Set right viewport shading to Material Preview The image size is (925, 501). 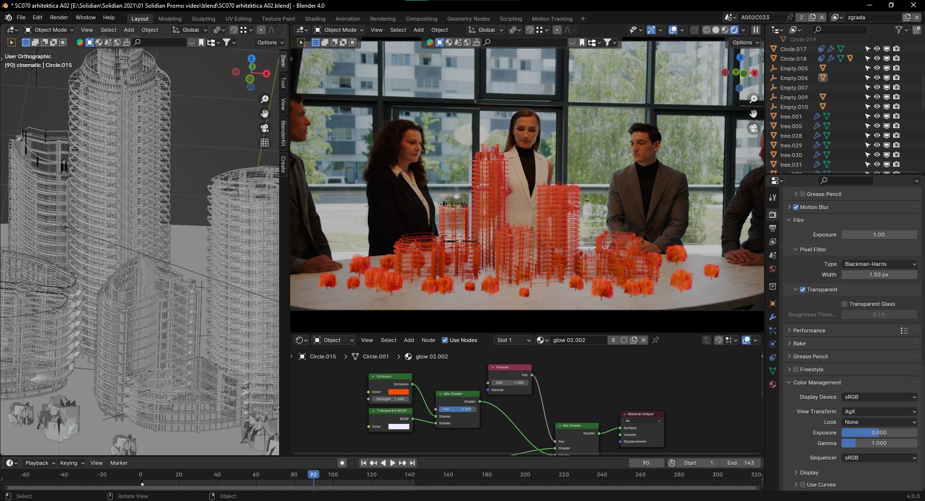coord(725,30)
